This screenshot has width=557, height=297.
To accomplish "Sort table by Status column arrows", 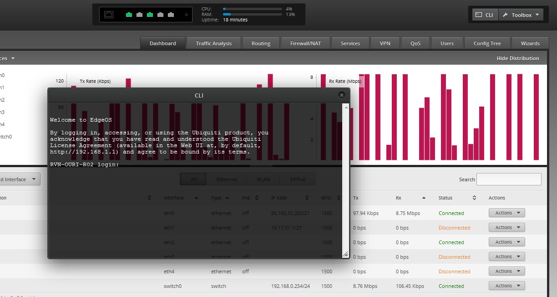I will click(x=474, y=198).
